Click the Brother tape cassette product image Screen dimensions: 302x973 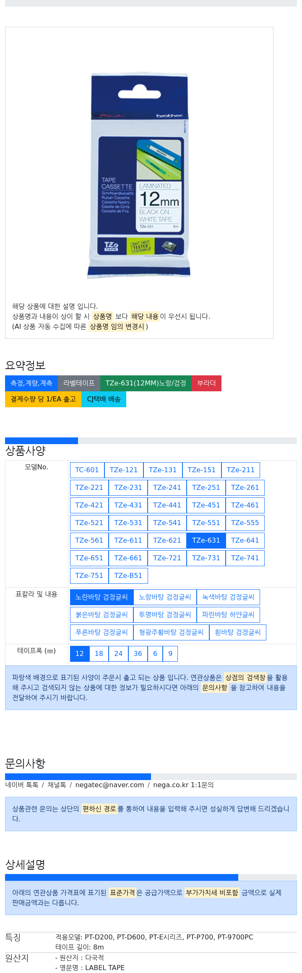(139, 176)
